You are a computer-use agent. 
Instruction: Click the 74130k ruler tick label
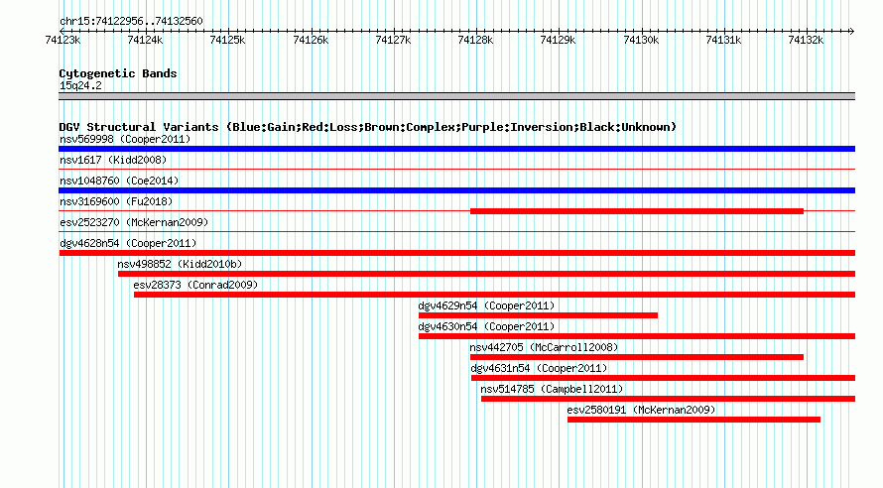click(641, 40)
